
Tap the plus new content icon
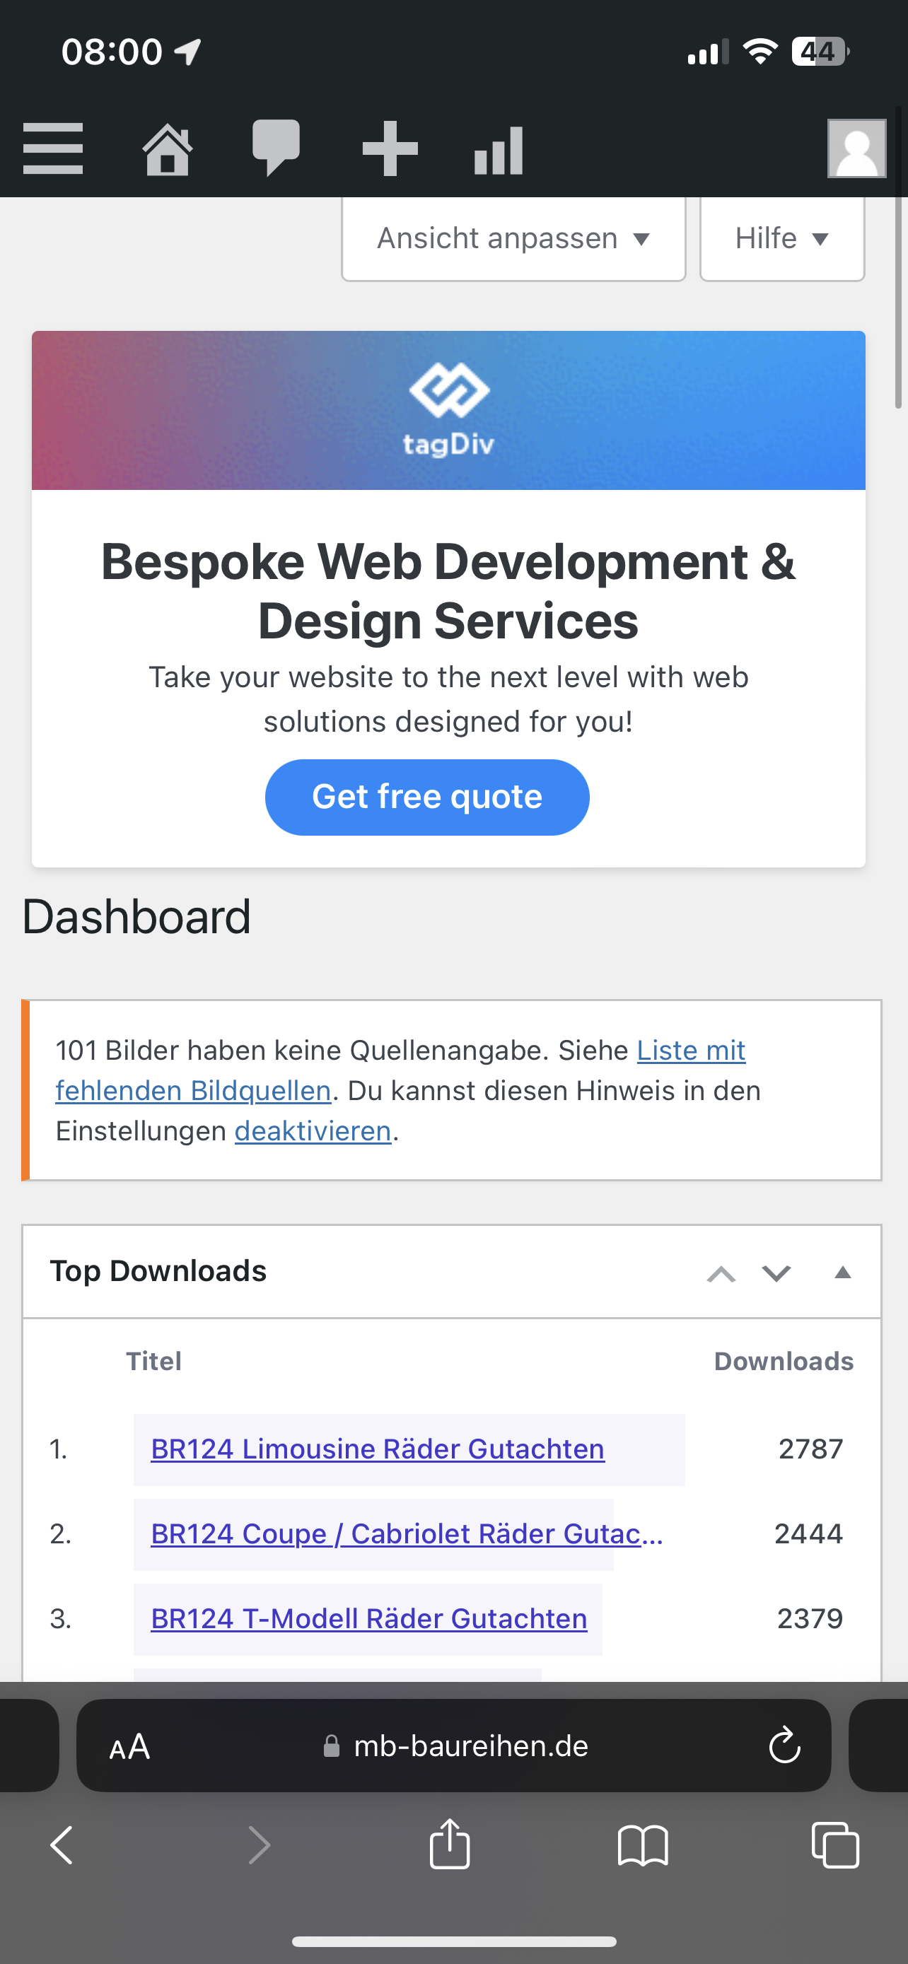pyautogui.click(x=390, y=148)
